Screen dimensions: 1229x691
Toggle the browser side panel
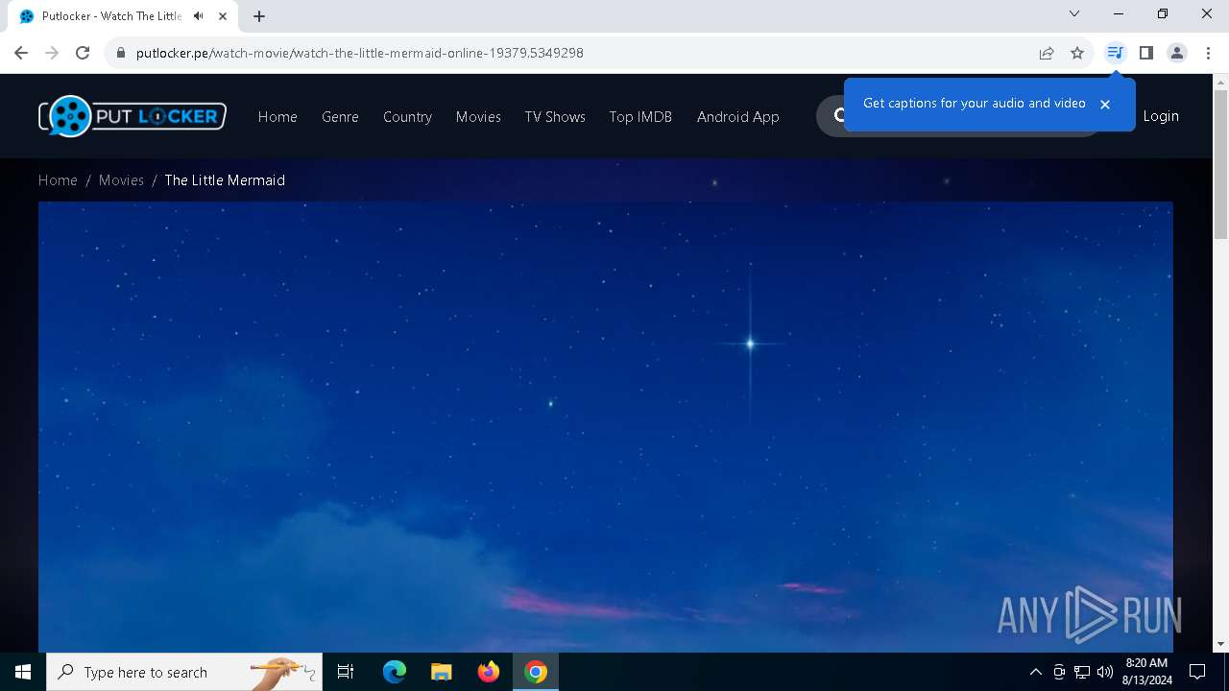tap(1145, 53)
